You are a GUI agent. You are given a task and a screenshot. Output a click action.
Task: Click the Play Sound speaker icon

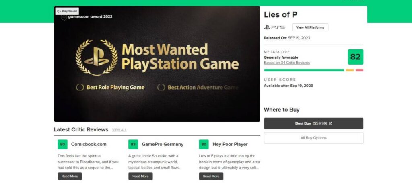59,11
